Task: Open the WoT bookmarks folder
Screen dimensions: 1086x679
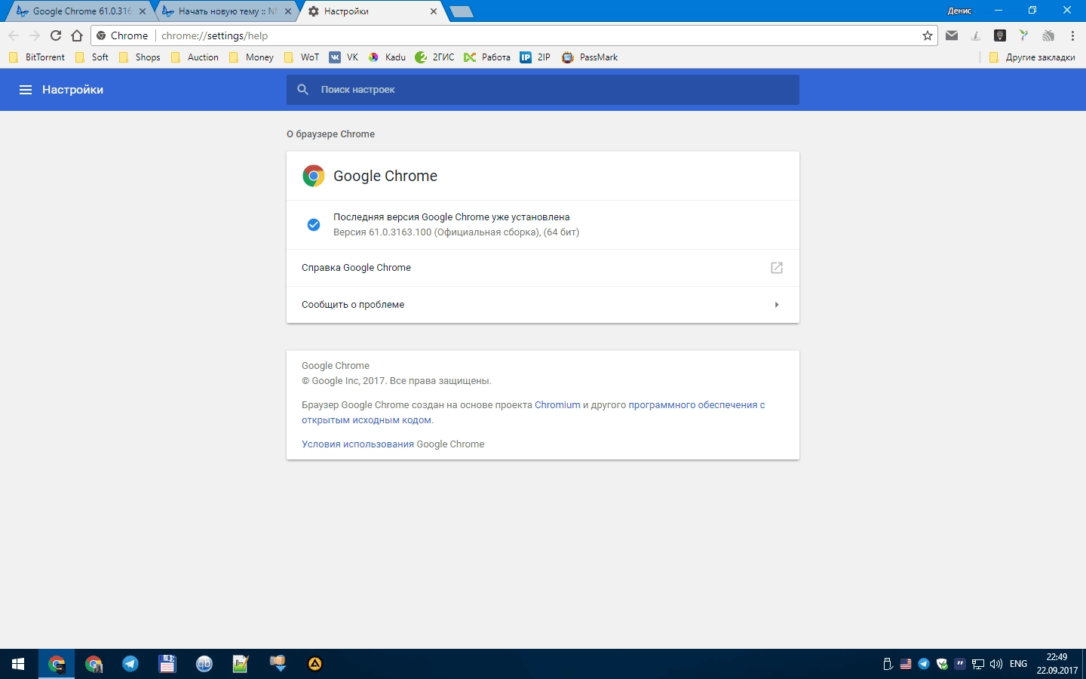Action: (x=302, y=57)
